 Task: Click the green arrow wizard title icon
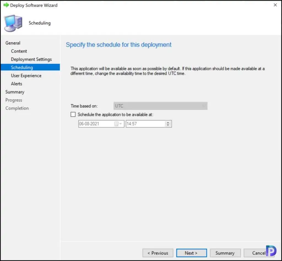point(6,5)
